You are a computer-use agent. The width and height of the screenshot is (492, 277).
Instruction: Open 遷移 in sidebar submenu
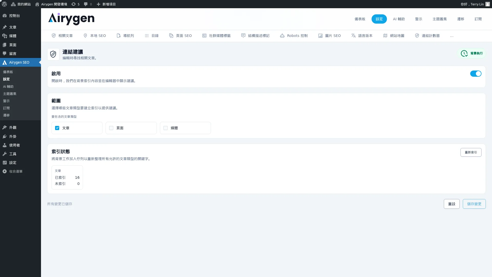point(6,115)
